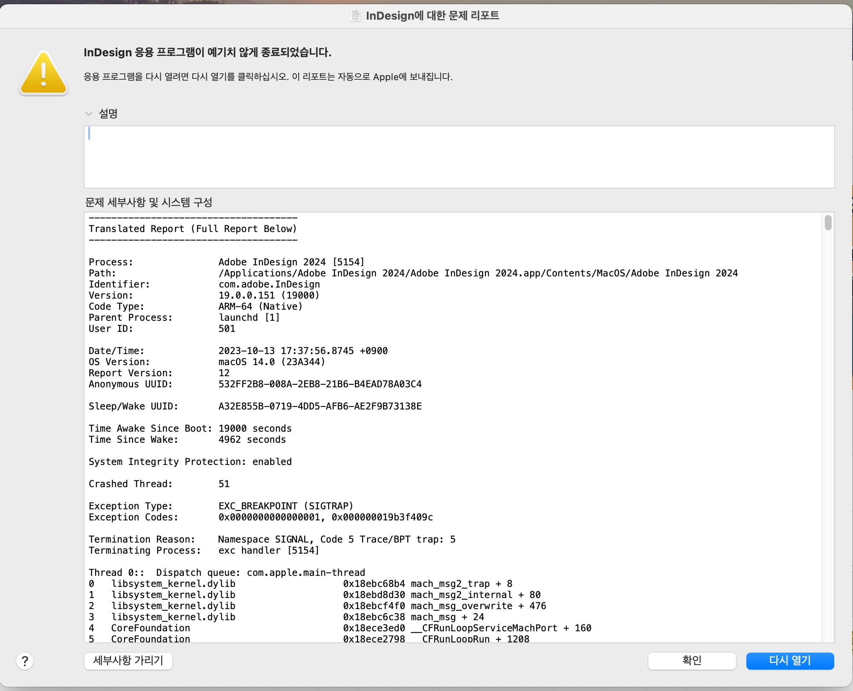The height and width of the screenshot is (691, 853).
Task: Click the Anonymous UUID value text
Action: [320, 384]
